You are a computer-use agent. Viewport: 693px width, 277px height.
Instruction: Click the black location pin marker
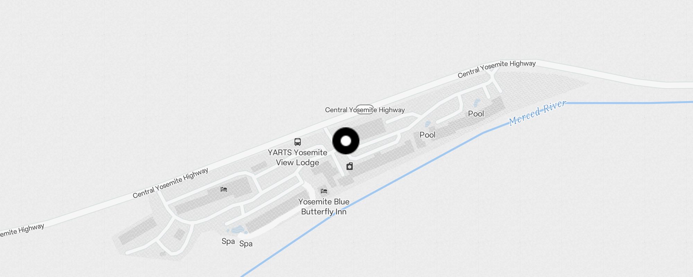(346, 141)
